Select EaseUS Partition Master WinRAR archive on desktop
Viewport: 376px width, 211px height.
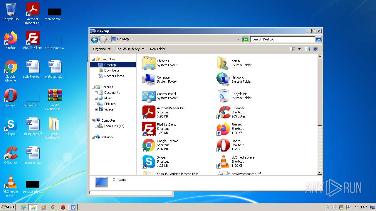point(55,100)
